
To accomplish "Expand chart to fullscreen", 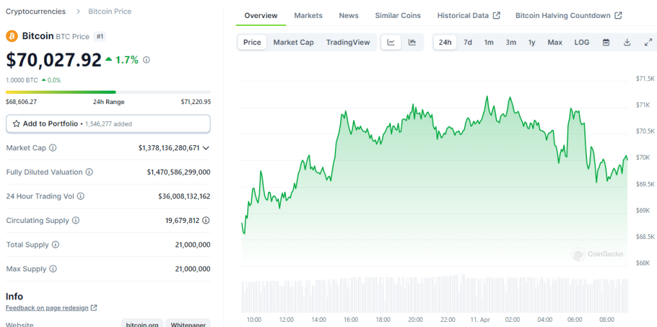I will (648, 42).
